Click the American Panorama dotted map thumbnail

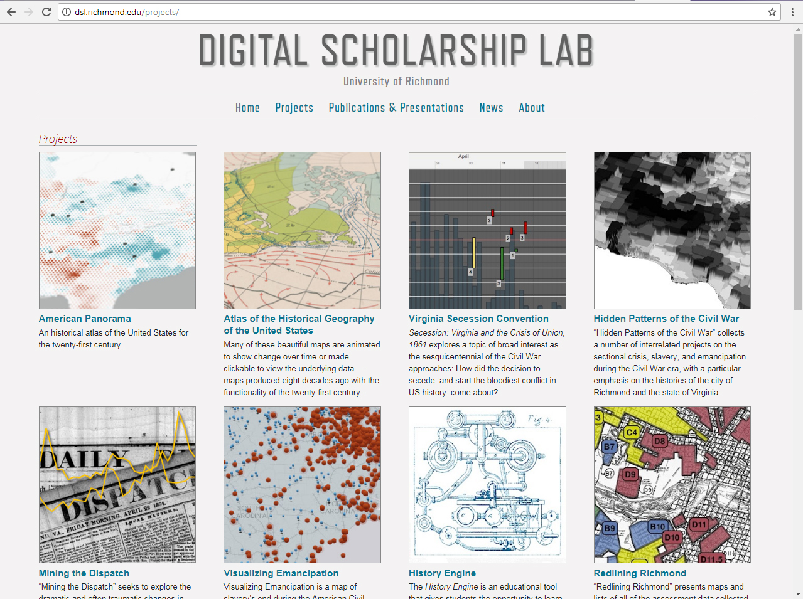[x=117, y=230]
